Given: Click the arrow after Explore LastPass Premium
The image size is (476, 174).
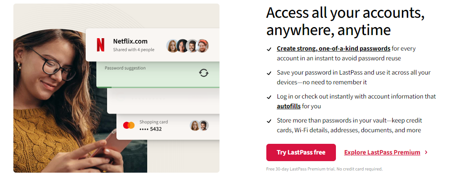Looking at the screenshot, I should (x=426, y=152).
